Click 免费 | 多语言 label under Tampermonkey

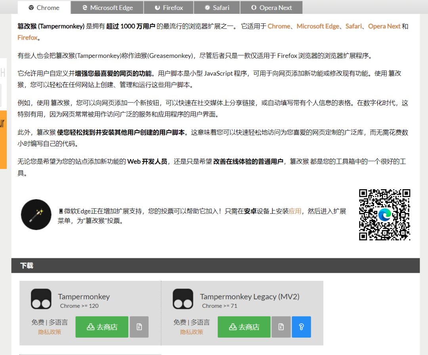click(50, 322)
